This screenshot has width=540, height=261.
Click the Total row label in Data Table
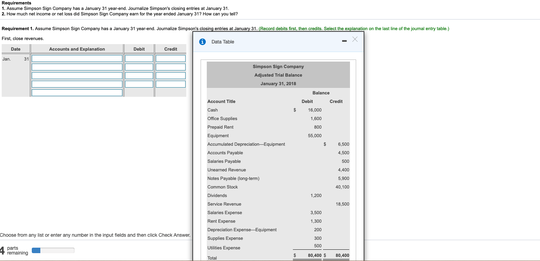(x=212, y=258)
